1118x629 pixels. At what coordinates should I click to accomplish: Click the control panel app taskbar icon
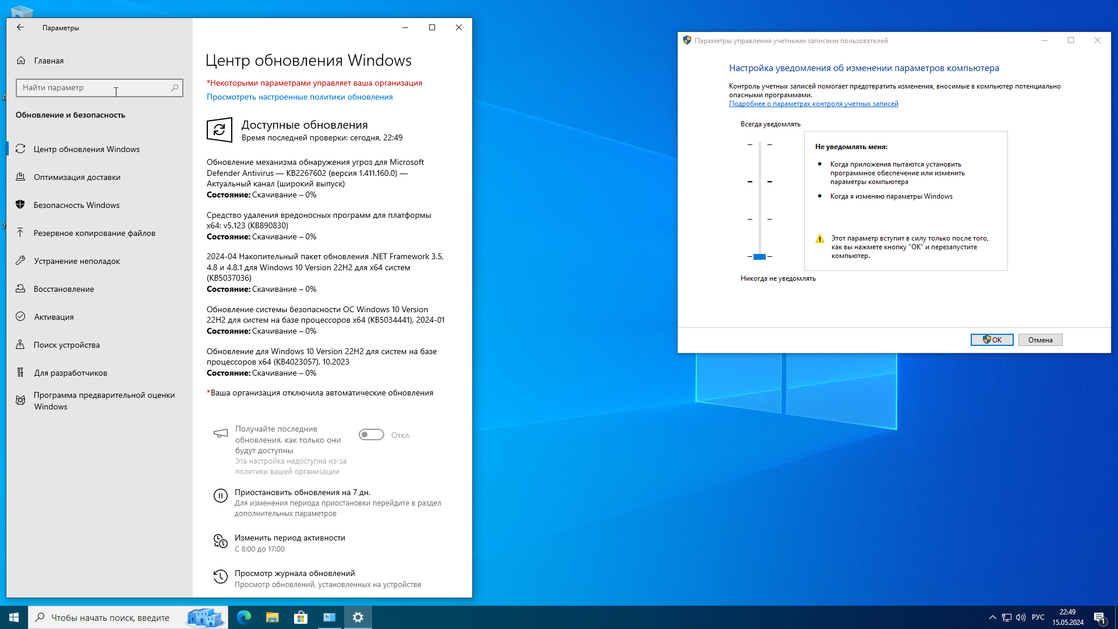(x=330, y=617)
